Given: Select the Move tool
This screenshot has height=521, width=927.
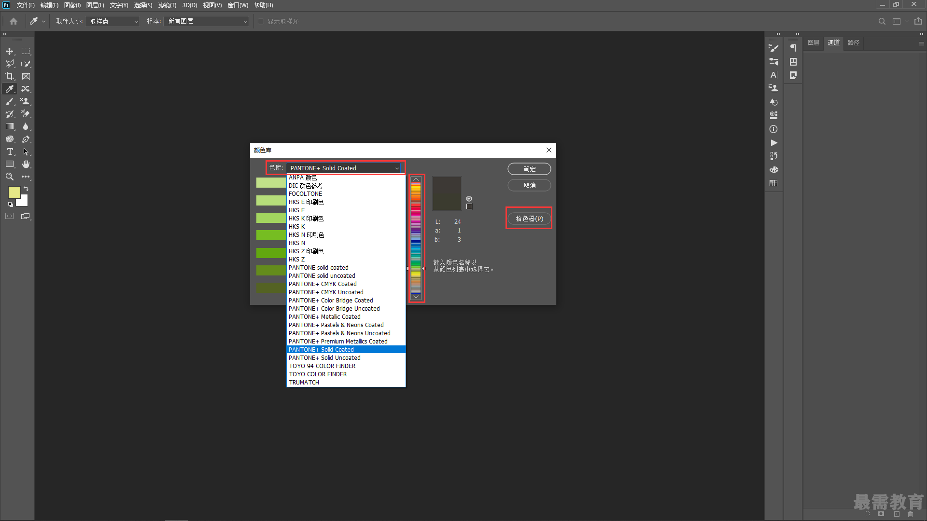Looking at the screenshot, I should [10, 51].
